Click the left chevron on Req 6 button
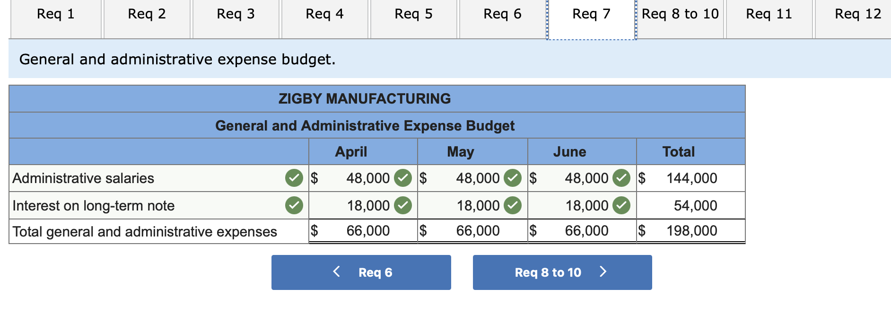The width and height of the screenshot is (891, 333). tap(336, 272)
